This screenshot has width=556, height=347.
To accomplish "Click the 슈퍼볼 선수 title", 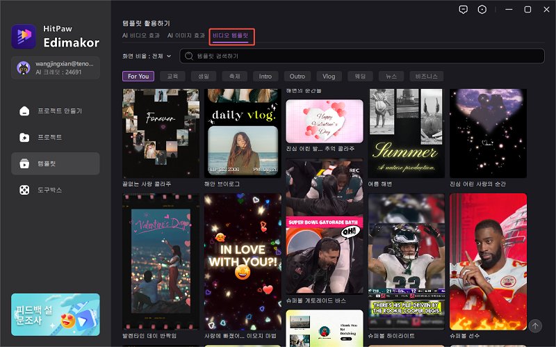I will [x=464, y=336].
